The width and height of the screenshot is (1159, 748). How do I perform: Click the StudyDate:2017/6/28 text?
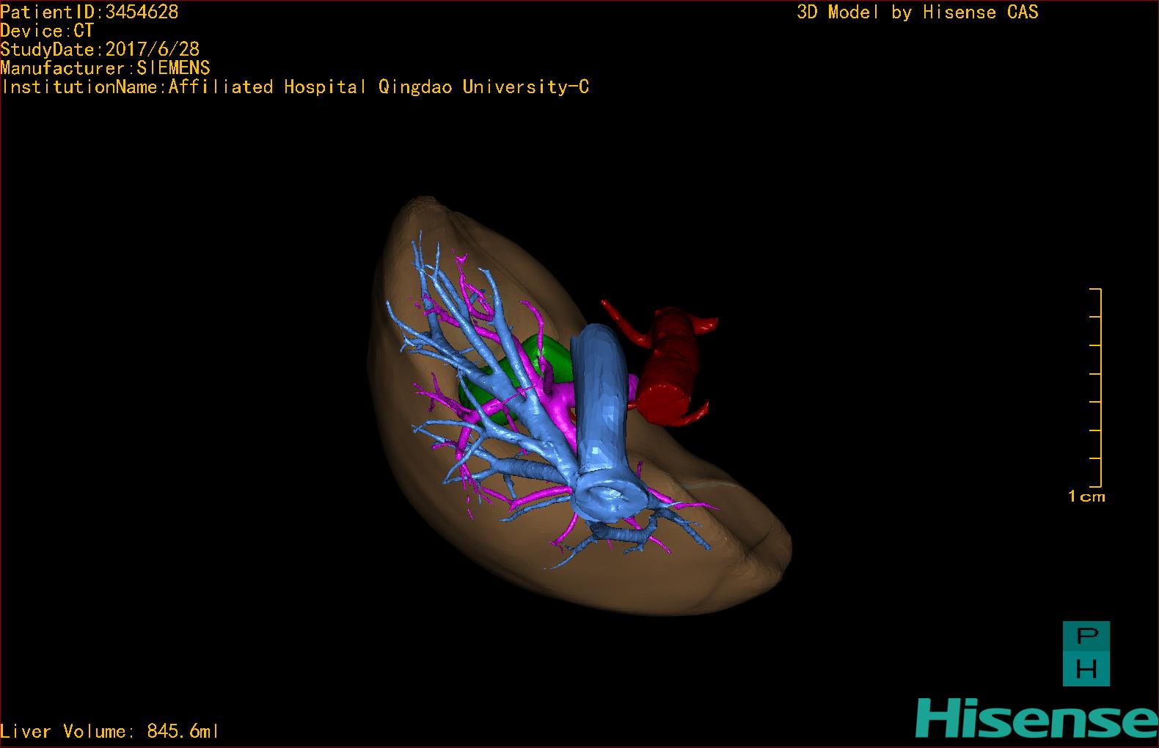click(x=100, y=49)
